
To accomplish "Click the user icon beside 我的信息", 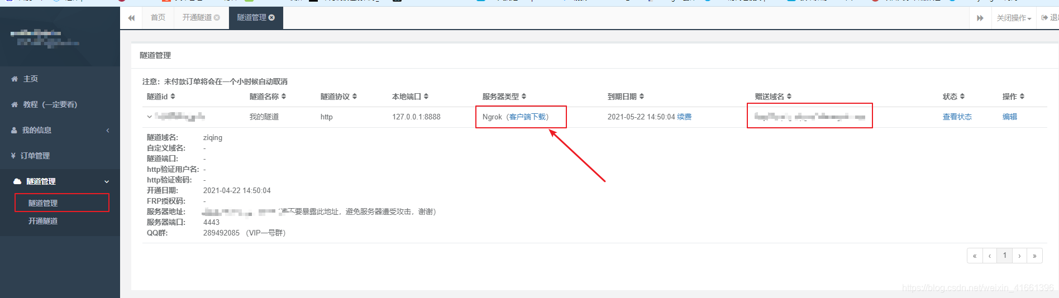I will pyautogui.click(x=15, y=131).
